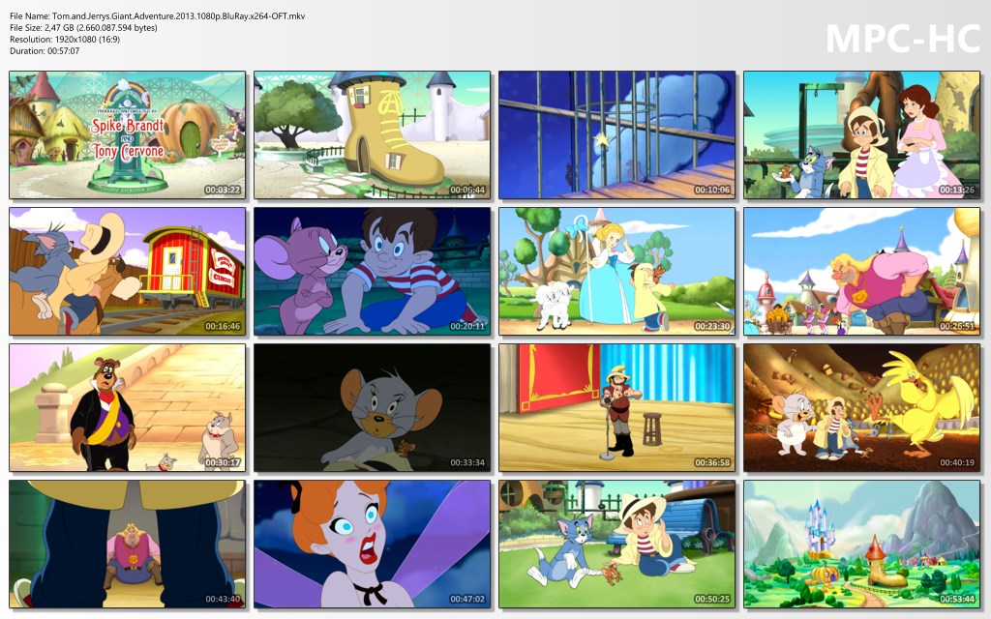Open the dark mouse thumbnail at 00:33:34
Image resolution: width=991 pixels, height=619 pixels.
pos(373,408)
